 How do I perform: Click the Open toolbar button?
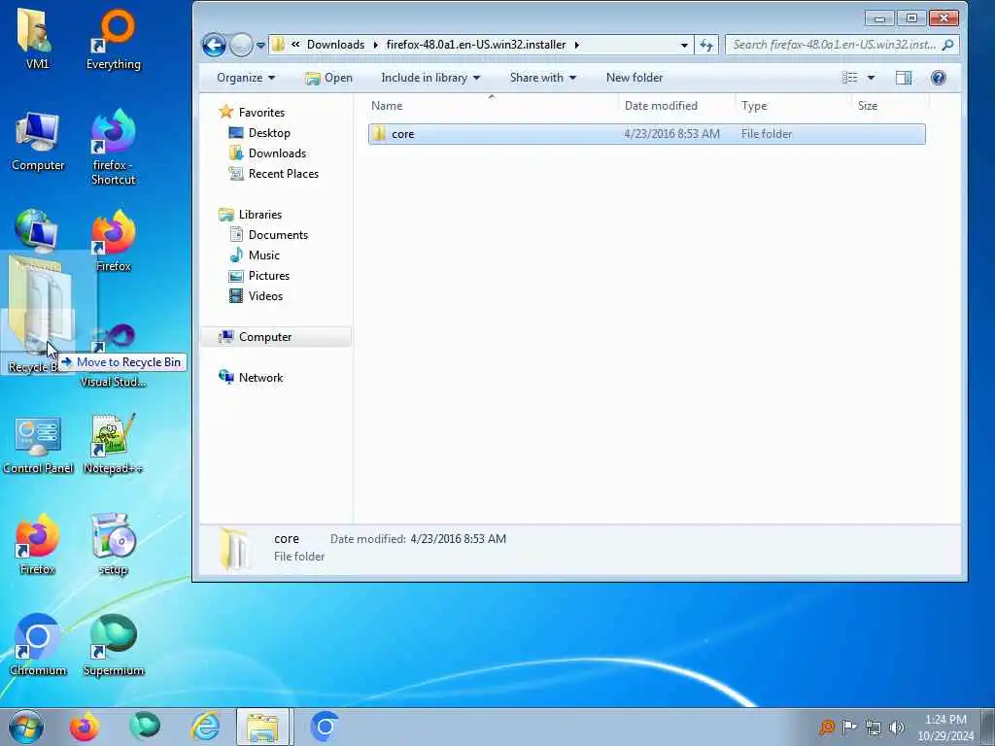pos(328,78)
